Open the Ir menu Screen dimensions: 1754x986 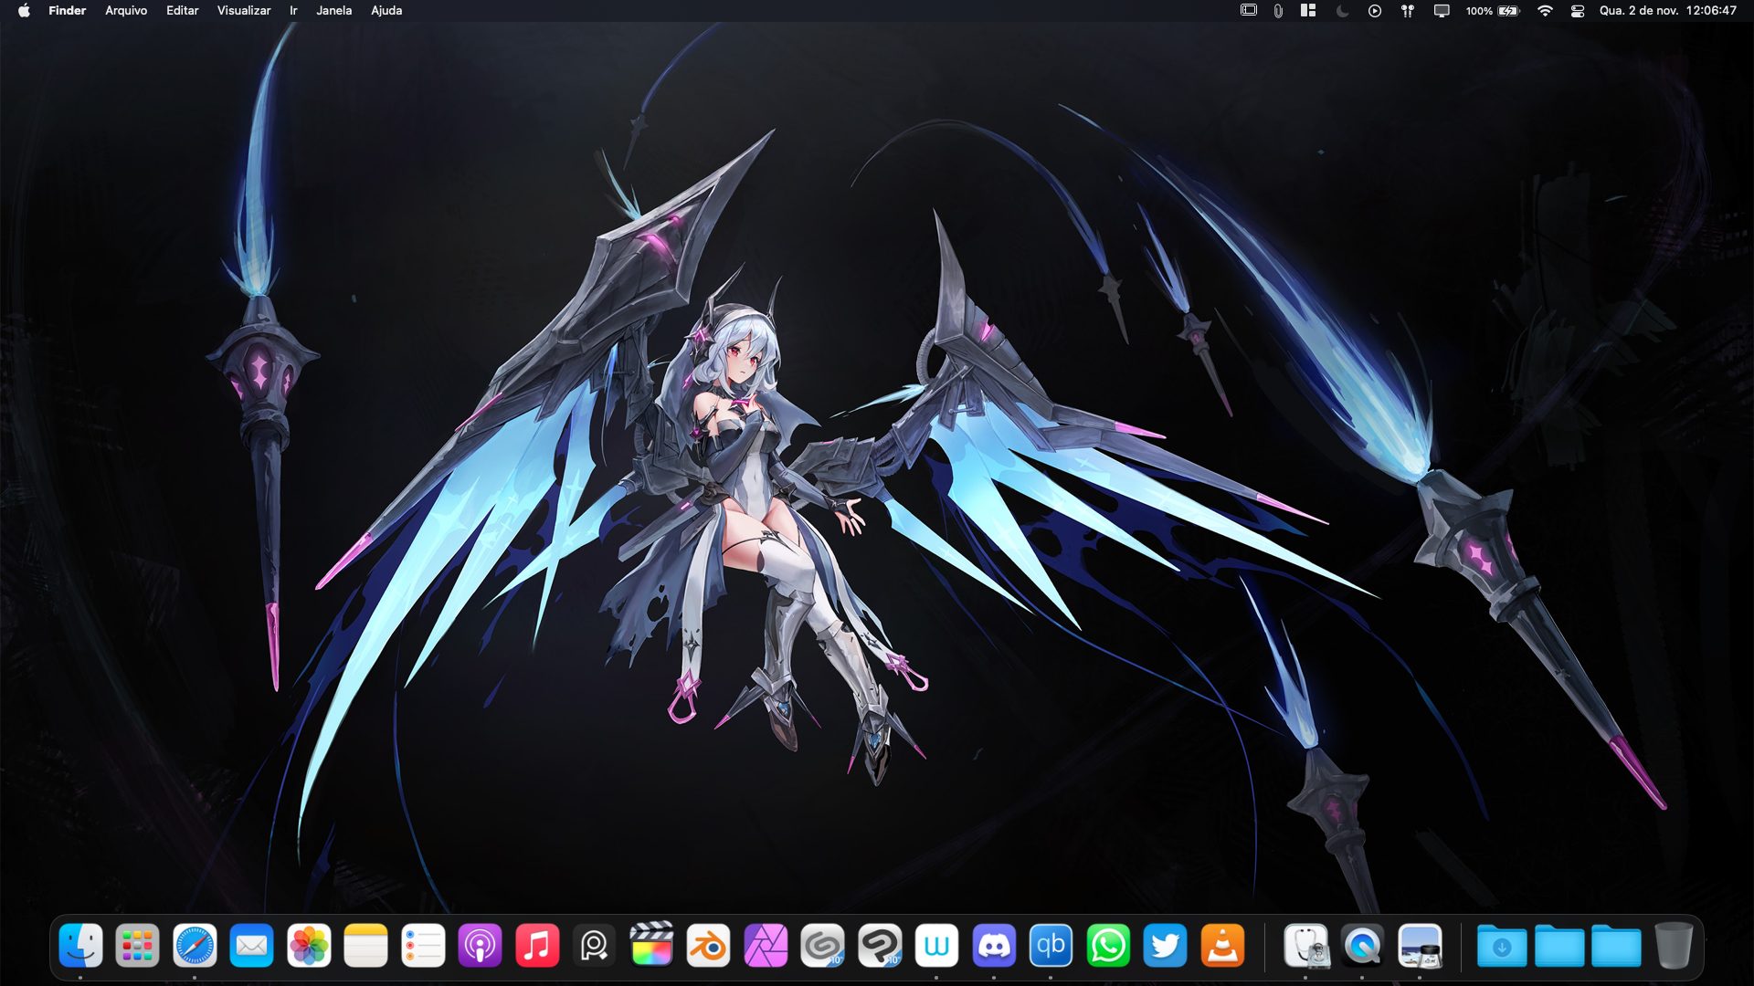point(293,11)
